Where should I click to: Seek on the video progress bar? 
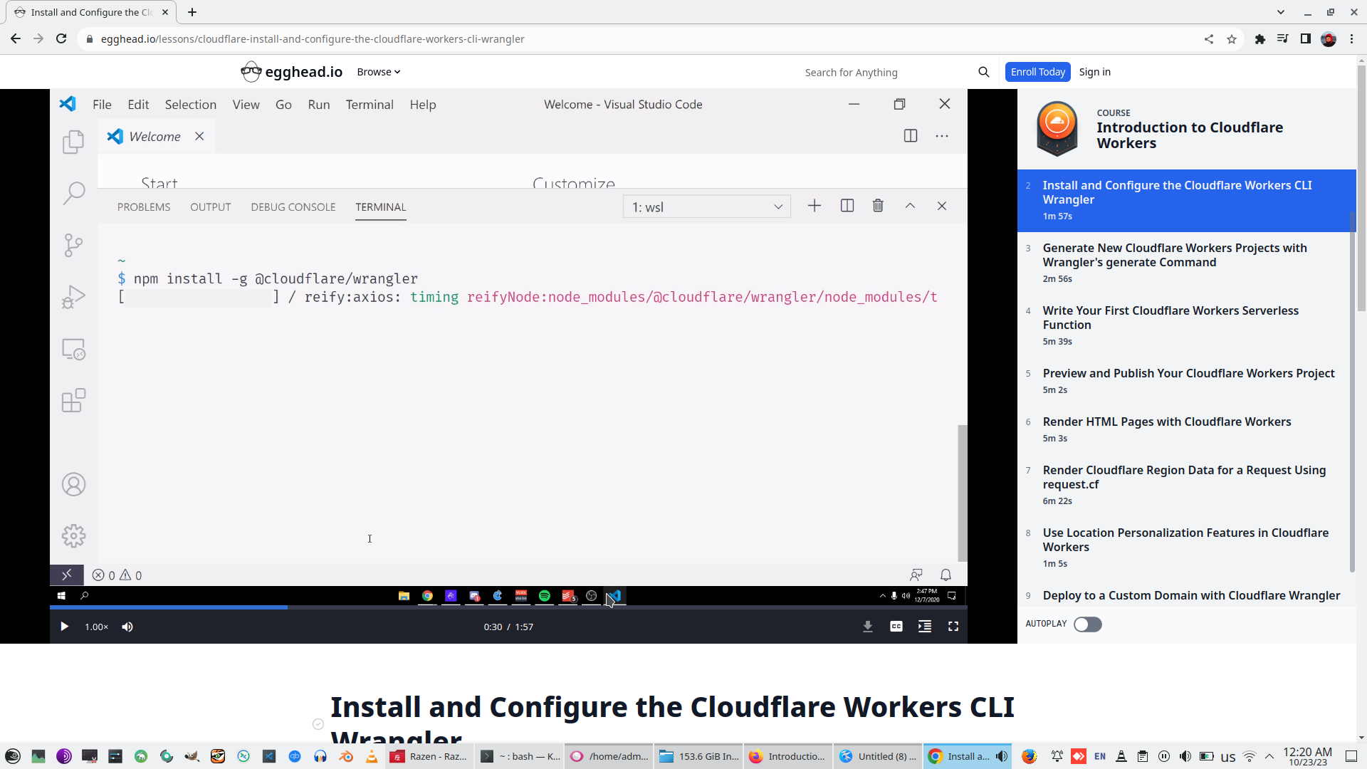[498, 607]
